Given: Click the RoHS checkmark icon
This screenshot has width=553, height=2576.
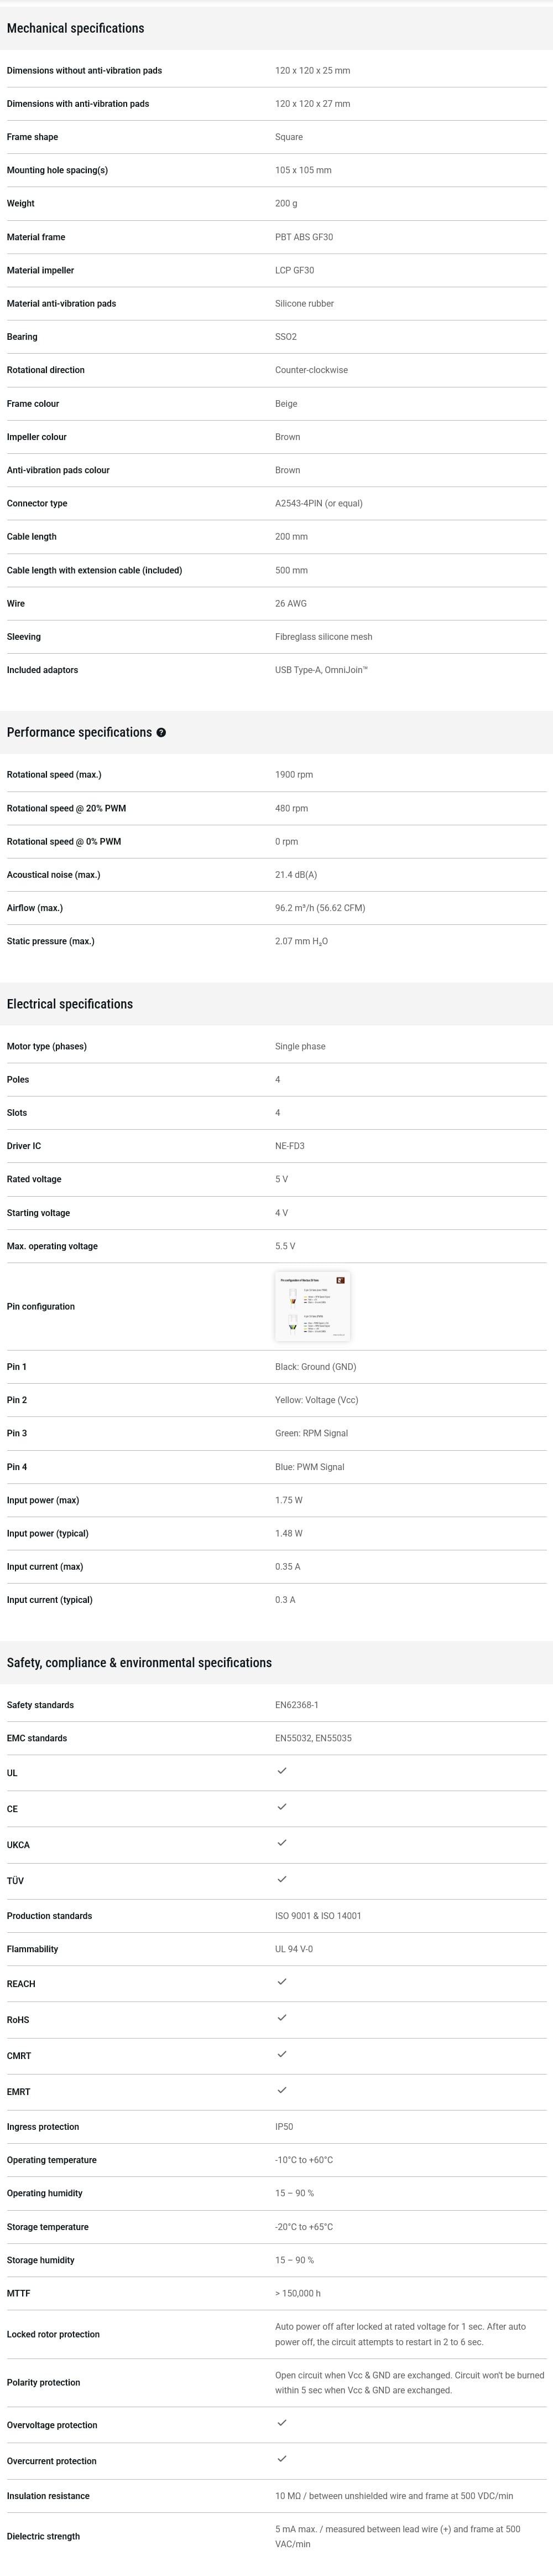Looking at the screenshot, I should point(281,2018).
